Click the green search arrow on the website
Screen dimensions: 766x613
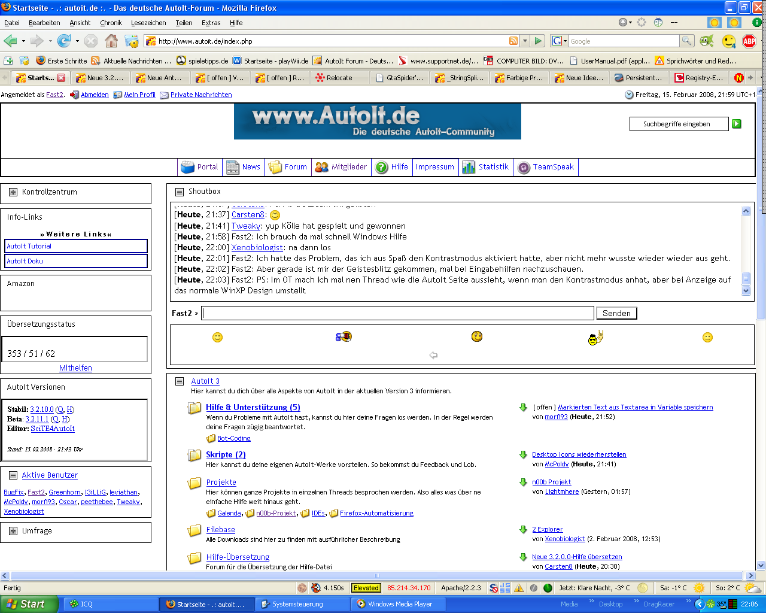coord(737,124)
